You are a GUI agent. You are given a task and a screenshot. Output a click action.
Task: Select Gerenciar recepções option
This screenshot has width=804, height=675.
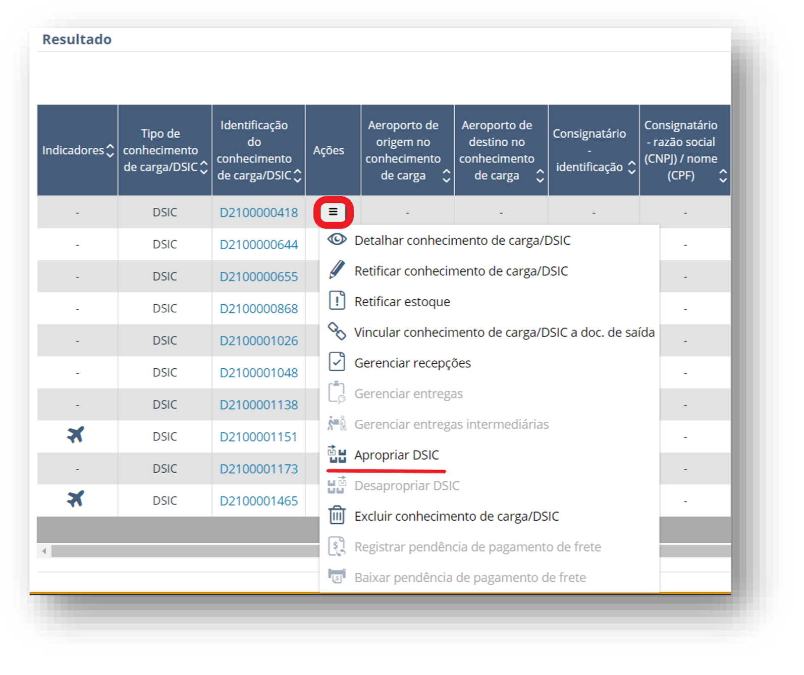point(412,363)
